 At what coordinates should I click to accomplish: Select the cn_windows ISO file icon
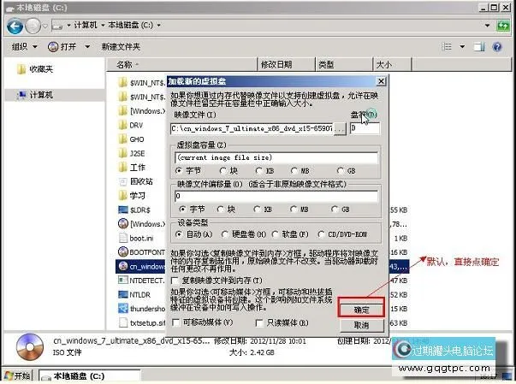click(x=122, y=266)
